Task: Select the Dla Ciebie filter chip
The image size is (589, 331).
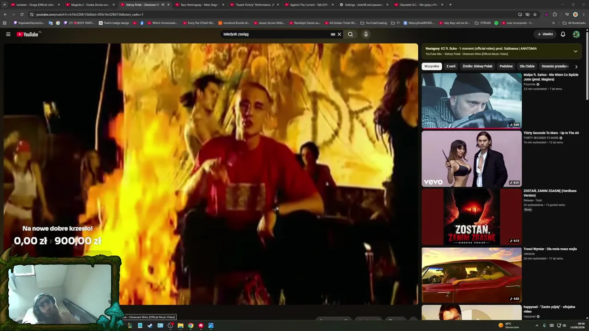Action: (x=527, y=66)
